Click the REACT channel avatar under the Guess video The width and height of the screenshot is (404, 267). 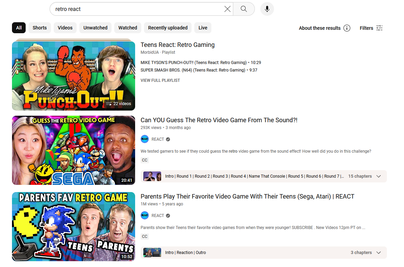(x=145, y=139)
